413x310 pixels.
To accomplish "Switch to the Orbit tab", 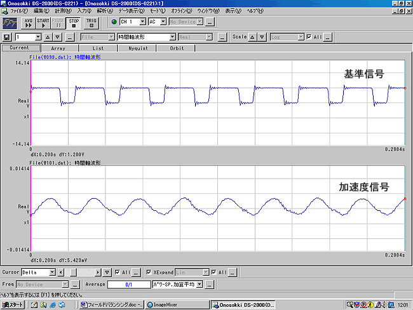I will coord(175,48).
